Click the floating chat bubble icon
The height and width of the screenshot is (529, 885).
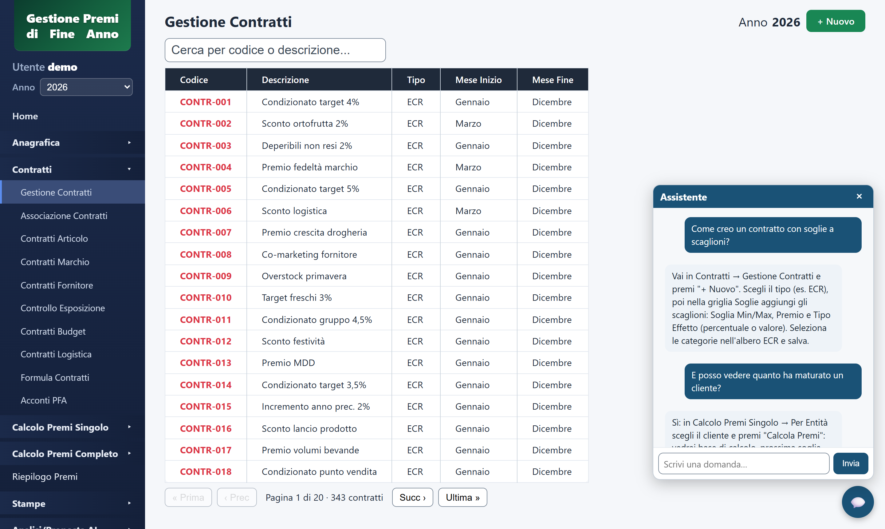pyautogui.click(x=857, y=502)
